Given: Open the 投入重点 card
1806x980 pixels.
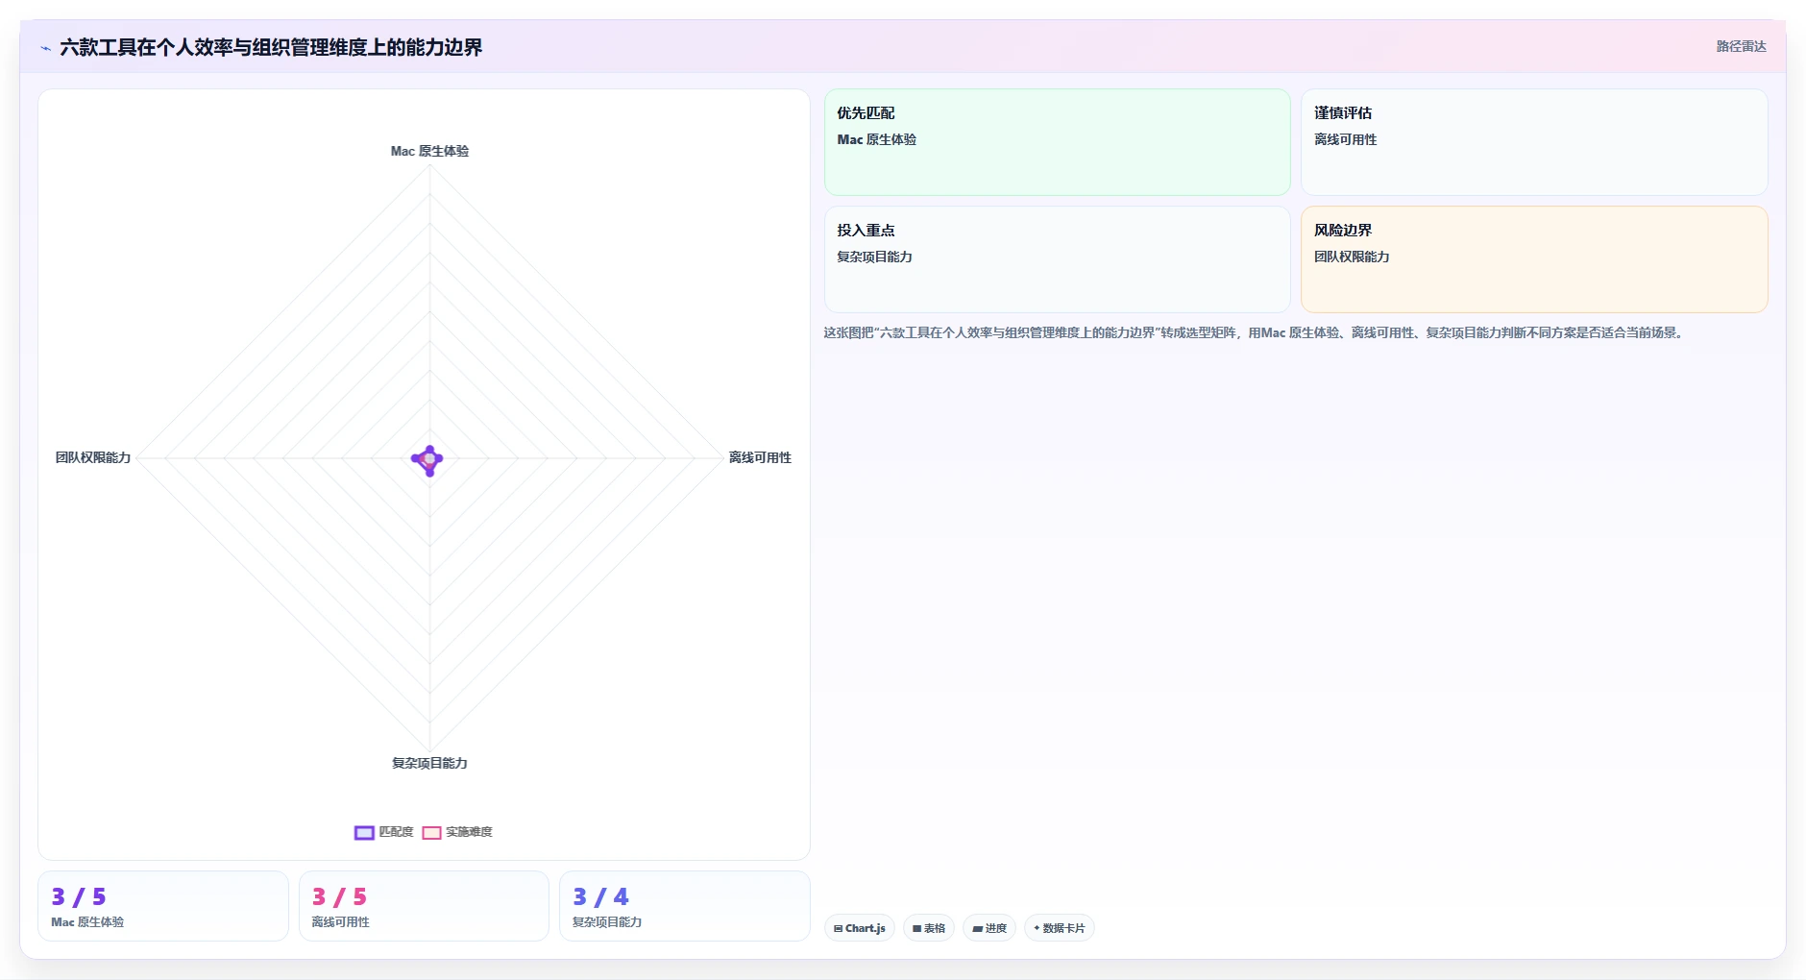Looking at the screenshot, I should pyautogui.click(x=1057, y=259).
